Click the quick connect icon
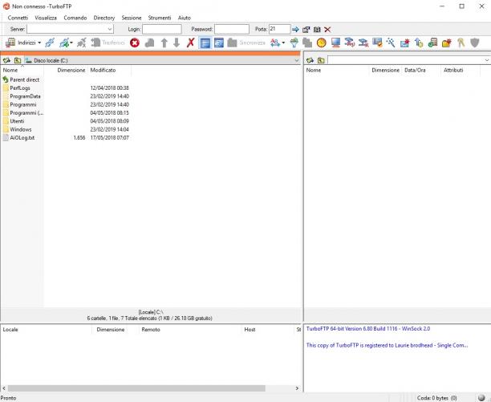 coord(65,43)
